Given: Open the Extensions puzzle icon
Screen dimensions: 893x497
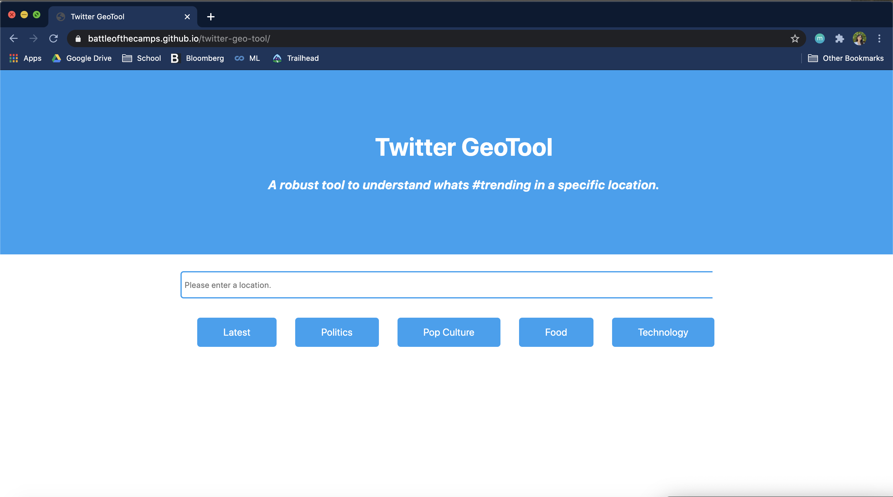Looking at the screenshot, I should 839,38.
